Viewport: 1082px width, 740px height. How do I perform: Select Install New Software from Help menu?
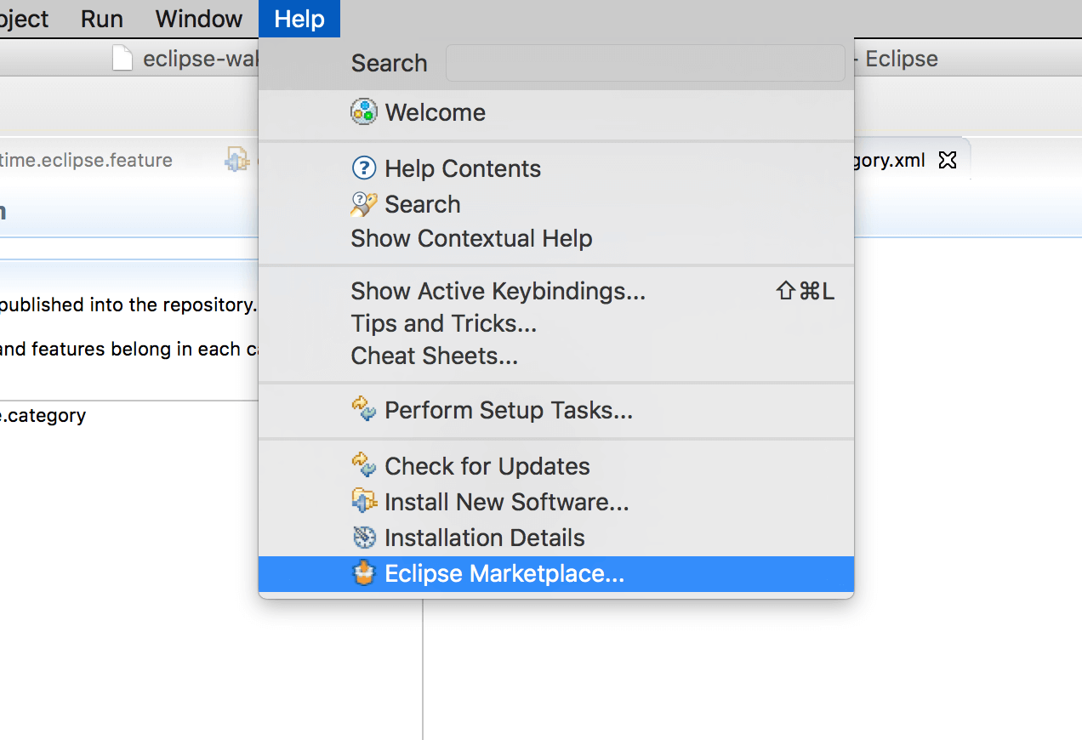click(556, 502)
